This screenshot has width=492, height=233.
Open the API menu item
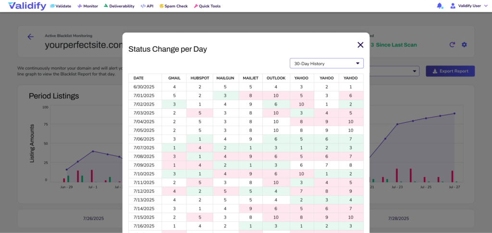click(147, 6)
